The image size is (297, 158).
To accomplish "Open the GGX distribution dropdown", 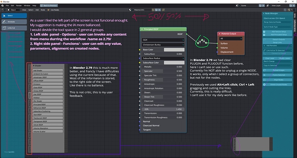I will (x=163, y=40).
